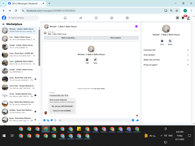Send 'Yes, are you still interested?' response
Screen dimensions: 195x146
(x=62, y=106)
